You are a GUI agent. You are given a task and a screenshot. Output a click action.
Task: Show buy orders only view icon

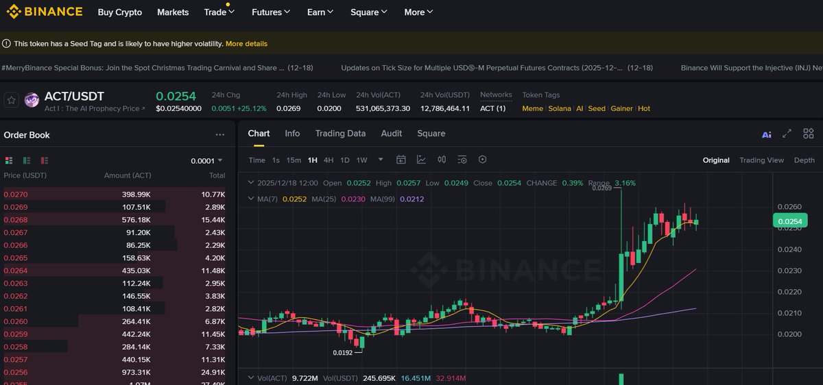[27, 160]
